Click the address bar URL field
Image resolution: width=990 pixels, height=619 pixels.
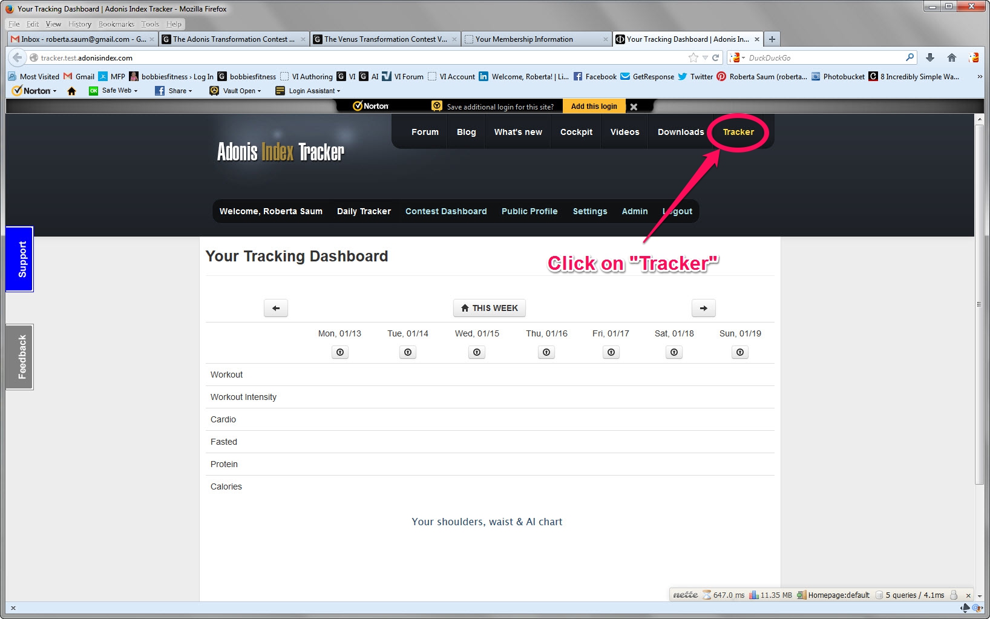point(363,57)
